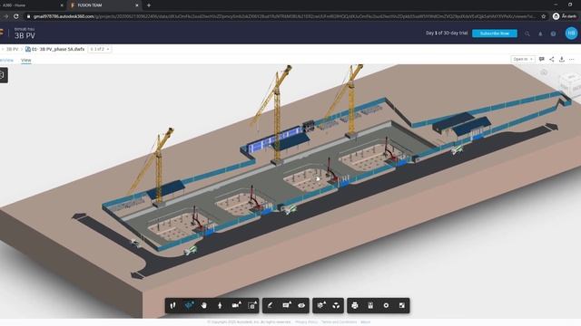Open the Camera interactions tool

236,305
